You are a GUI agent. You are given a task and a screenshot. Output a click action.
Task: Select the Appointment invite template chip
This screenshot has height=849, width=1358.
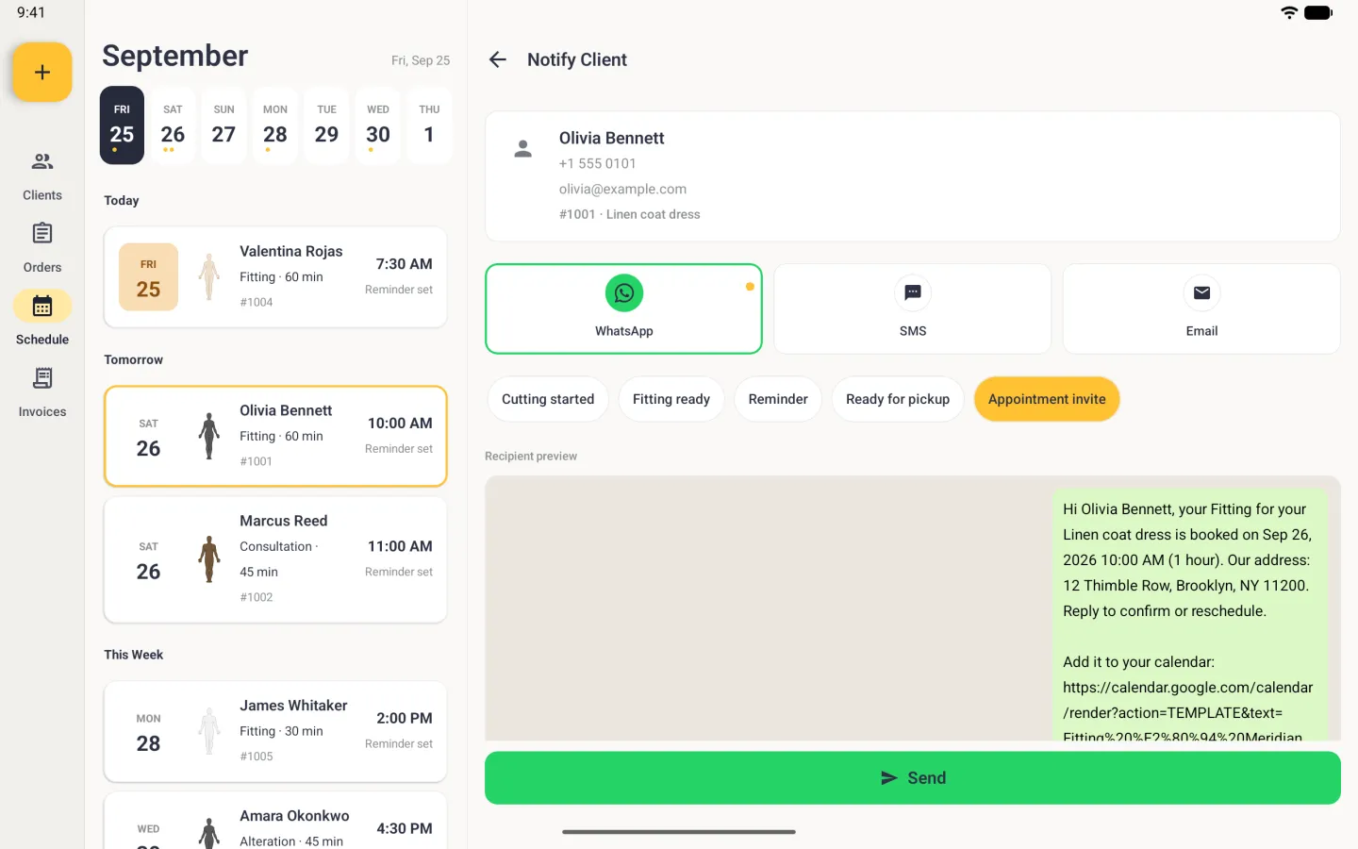[1047, 399]
